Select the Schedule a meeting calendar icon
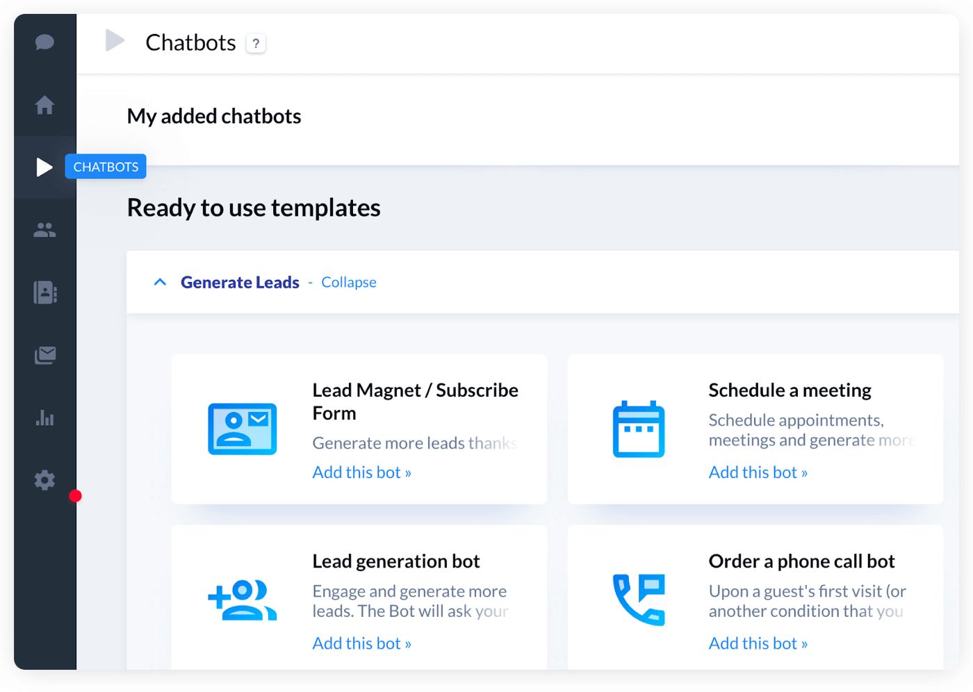 (639, 429)
